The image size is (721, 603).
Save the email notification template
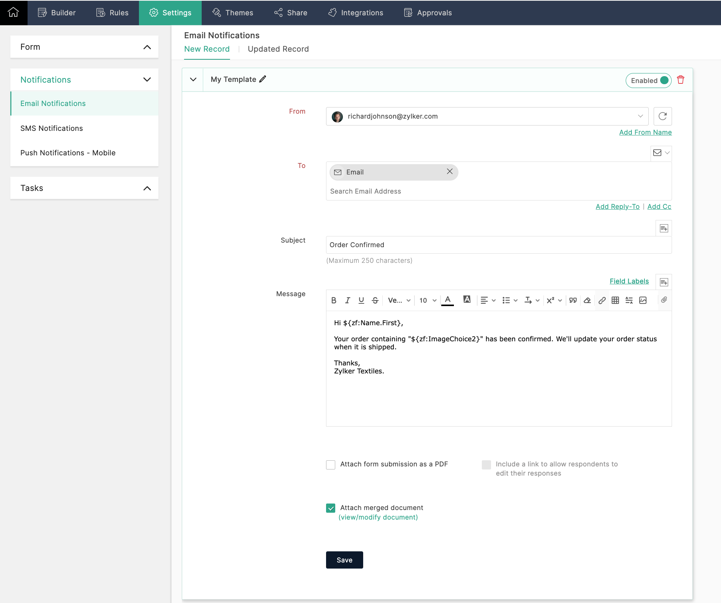[x=344, y=560]
